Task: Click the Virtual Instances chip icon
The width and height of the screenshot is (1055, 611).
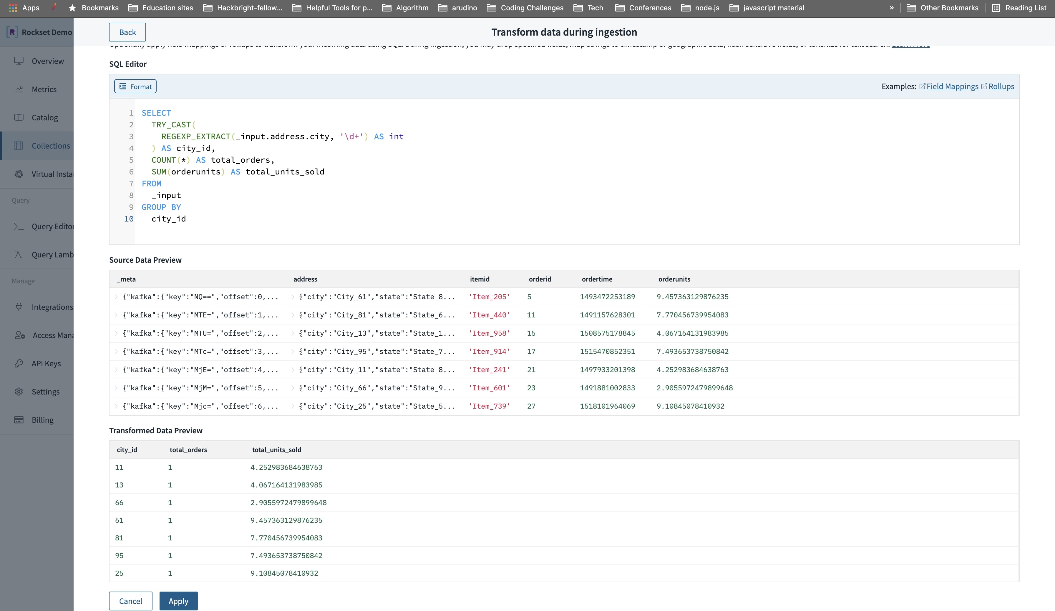Action: coord(19,174)
